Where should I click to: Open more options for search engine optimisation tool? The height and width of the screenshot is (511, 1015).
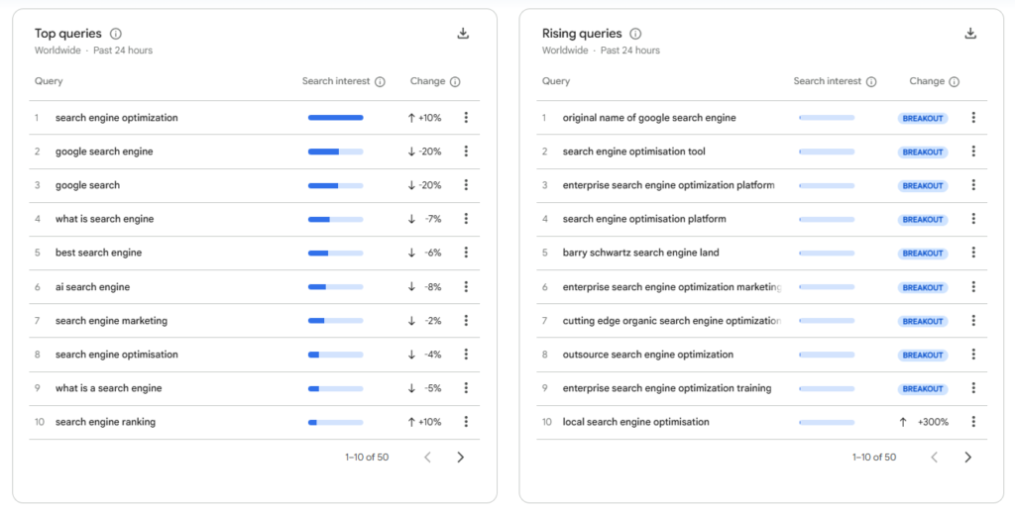[973, 152]
